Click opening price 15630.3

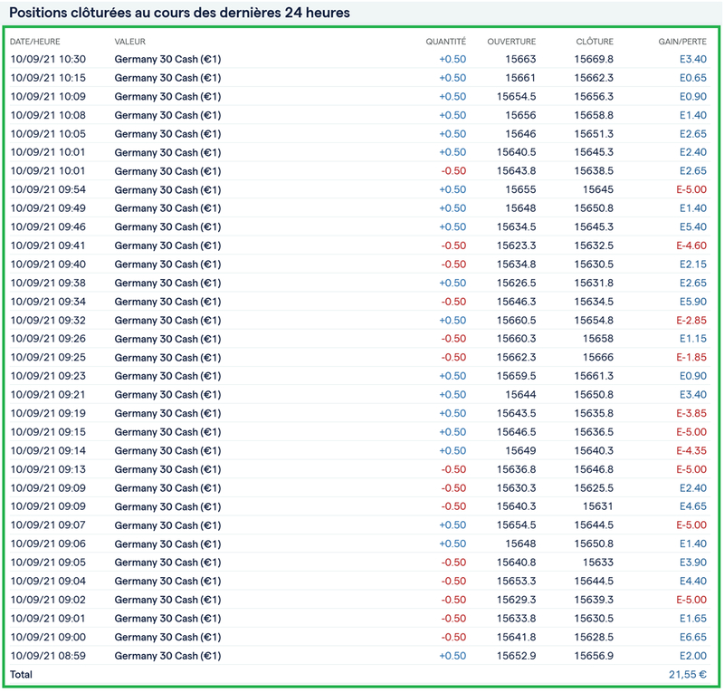point(516,487)
